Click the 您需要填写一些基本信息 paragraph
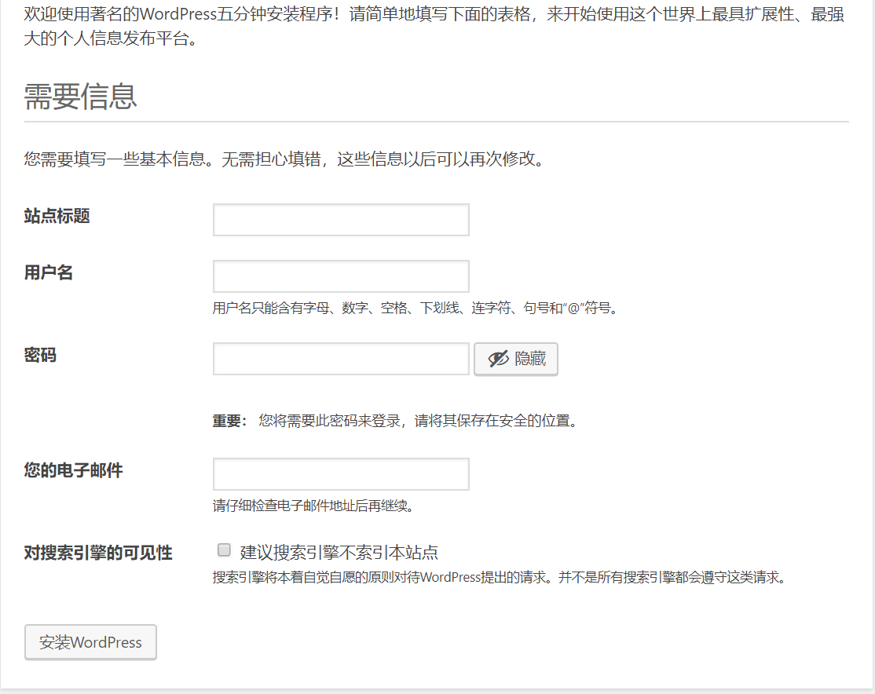875x694 pixels. [284, 159]
